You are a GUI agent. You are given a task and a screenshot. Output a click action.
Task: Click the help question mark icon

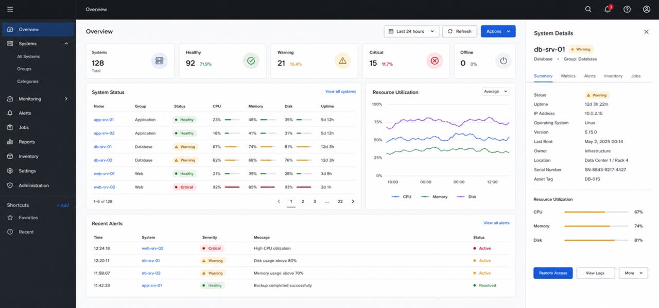[627, 9]
